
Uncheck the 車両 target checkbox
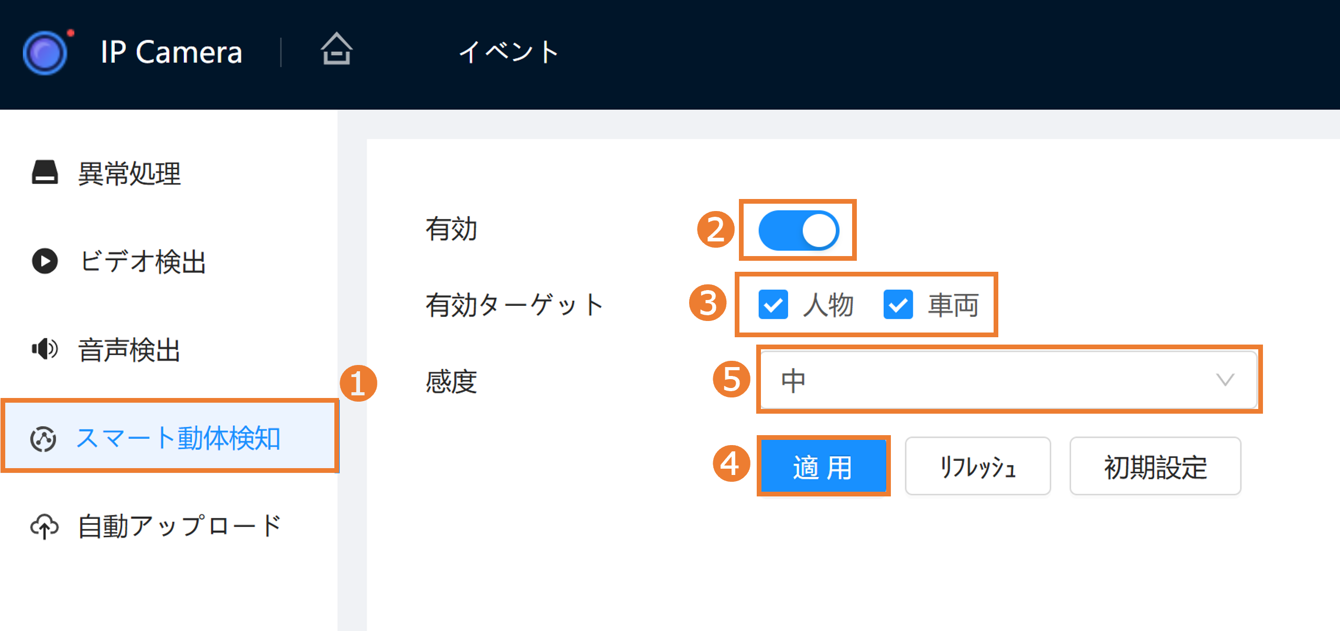pos(898,304)
